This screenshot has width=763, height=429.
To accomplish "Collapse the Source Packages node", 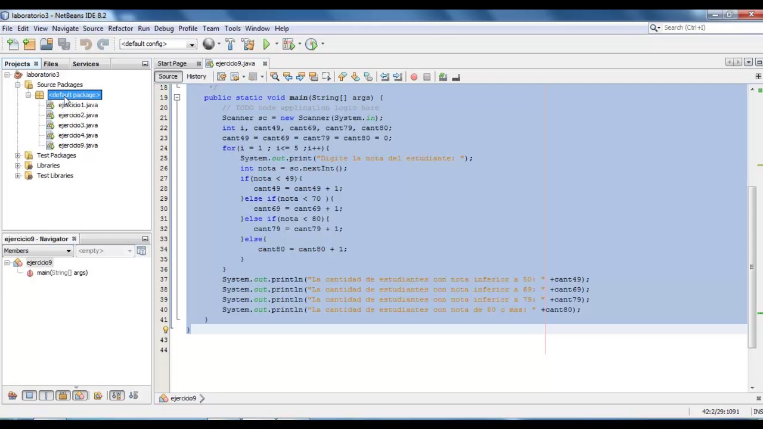I will pyautogui.click(x=18, y=85).
